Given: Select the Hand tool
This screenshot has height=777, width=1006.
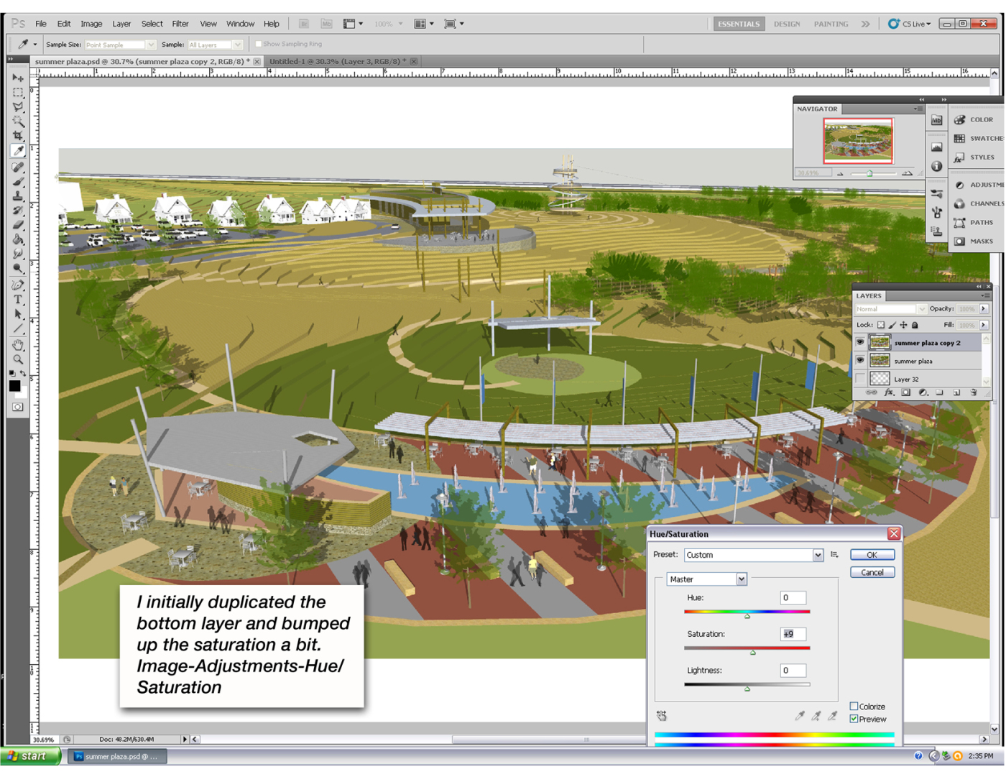Looking at the screenshot, I should click(18, 345).
